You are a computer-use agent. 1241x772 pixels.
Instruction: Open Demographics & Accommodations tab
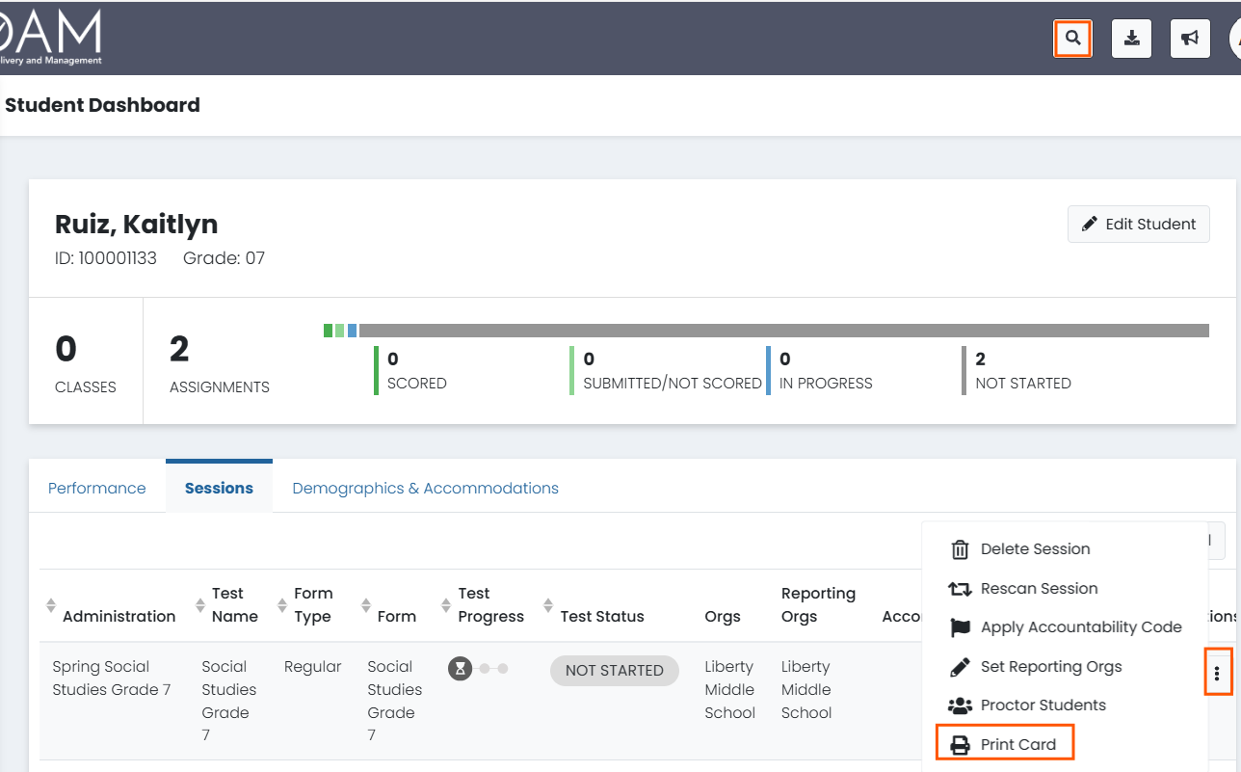point(425,488)
